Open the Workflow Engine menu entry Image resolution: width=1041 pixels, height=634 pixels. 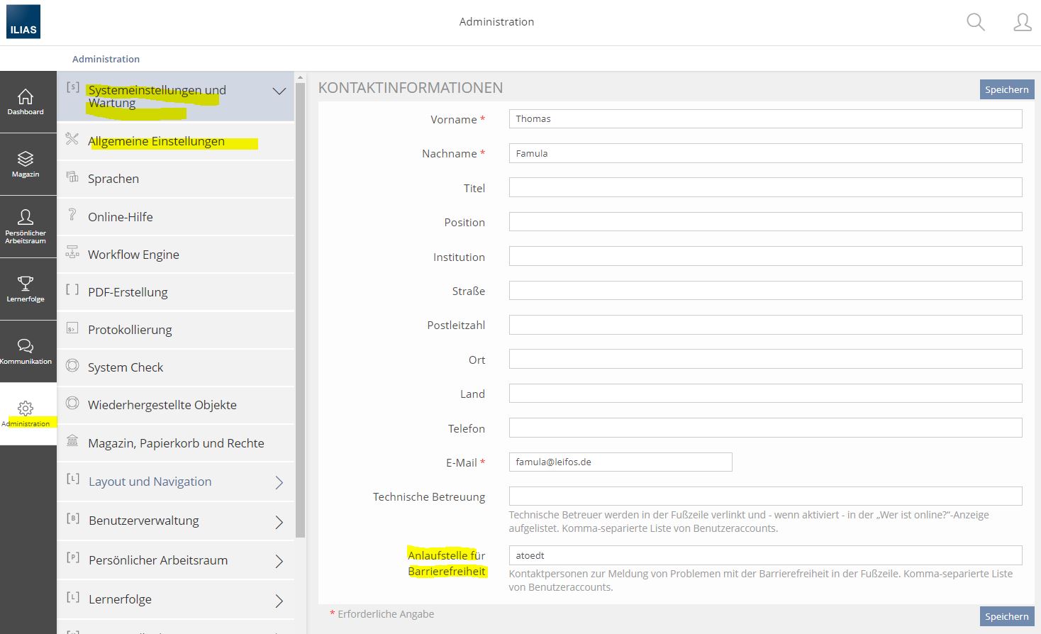[133, 255]
